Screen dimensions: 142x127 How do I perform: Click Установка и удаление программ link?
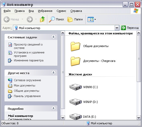[x=29, y=54]
